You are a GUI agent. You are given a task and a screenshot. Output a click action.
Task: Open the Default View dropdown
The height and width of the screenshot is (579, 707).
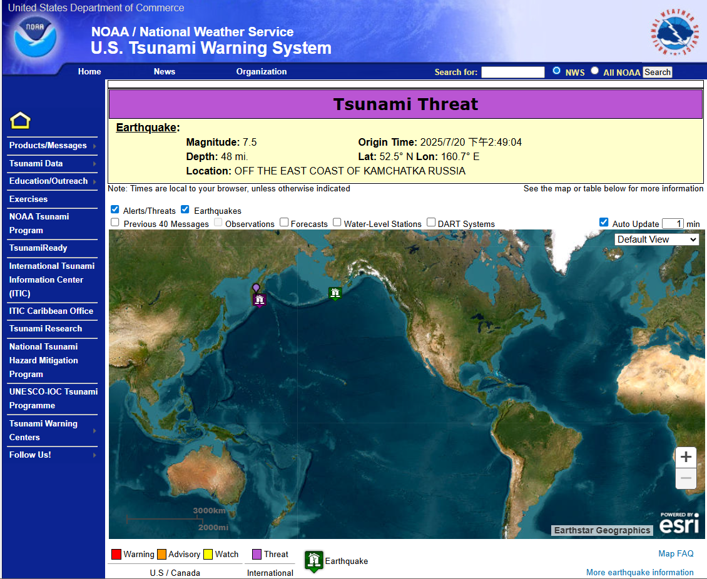[x=656, y=239]
